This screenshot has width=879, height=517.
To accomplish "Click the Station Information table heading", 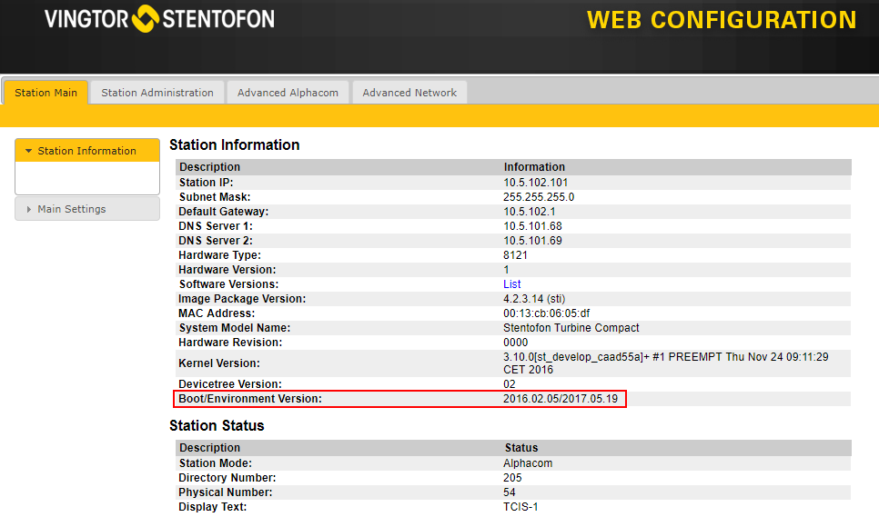I will (x=234, y=144).
